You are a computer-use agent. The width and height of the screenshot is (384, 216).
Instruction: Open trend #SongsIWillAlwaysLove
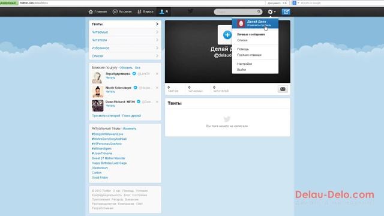click(107, 134)
